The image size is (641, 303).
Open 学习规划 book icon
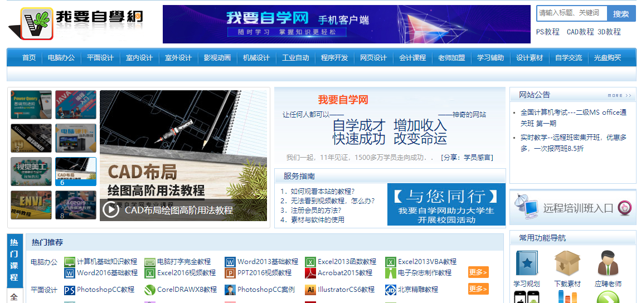coord(527,263)
